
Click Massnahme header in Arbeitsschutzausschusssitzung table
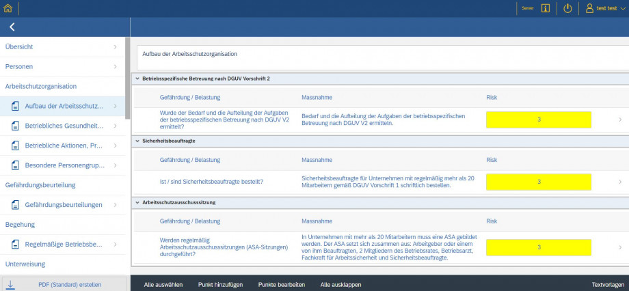pos(317,221)
